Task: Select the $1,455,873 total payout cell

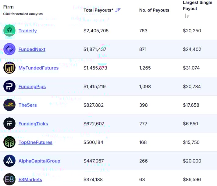Action: pyautogui.click(x=95, y=68)
